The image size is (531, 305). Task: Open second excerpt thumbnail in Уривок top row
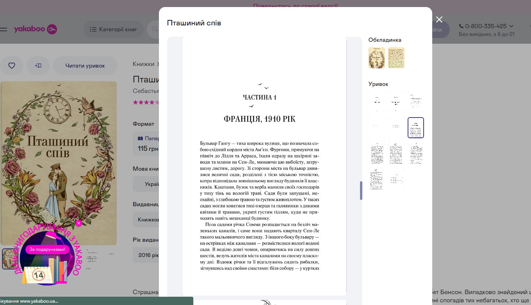tap(396, 102)
